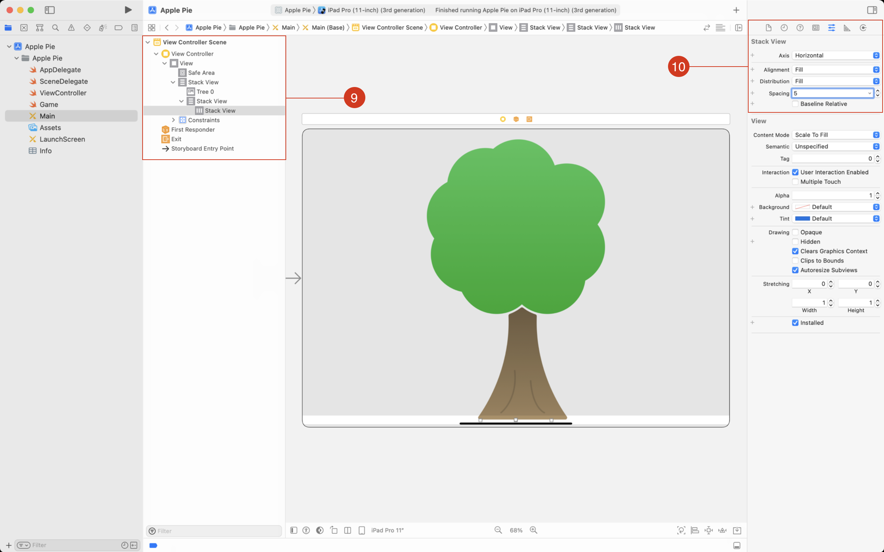
Task: Select Tree 0 in document outline
Action: coord(203,92)
